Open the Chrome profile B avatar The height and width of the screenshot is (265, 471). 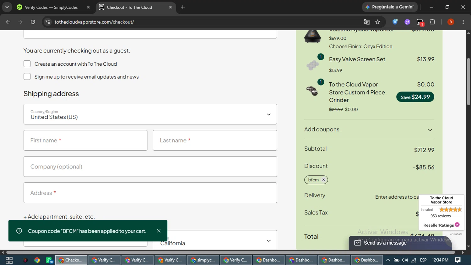[x=451, y=22]
